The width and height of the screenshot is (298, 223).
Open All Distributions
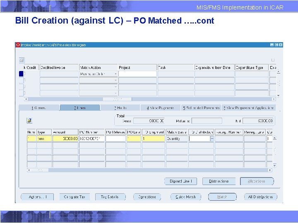261,197
